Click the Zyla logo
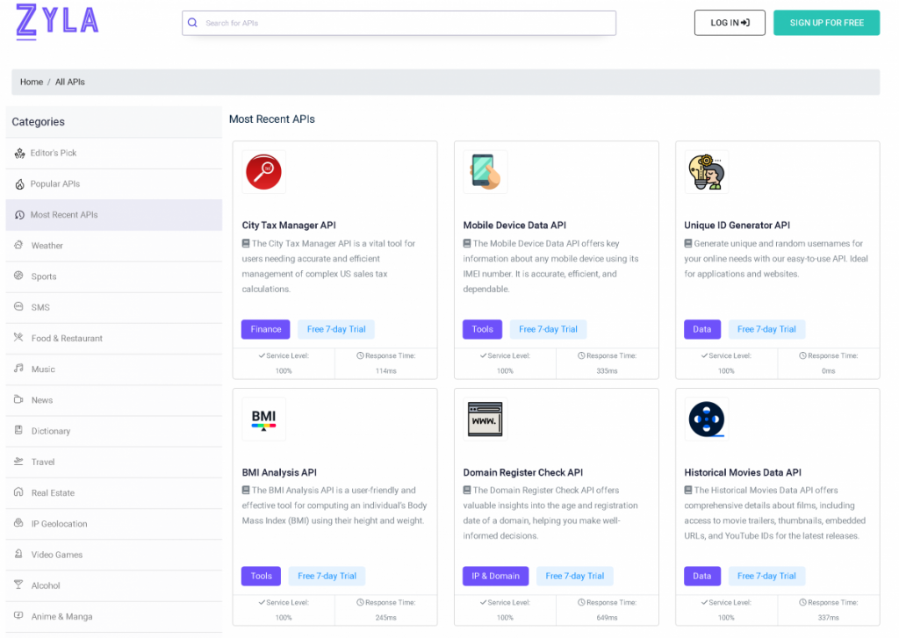899x638 pixels. click(57, 21)
